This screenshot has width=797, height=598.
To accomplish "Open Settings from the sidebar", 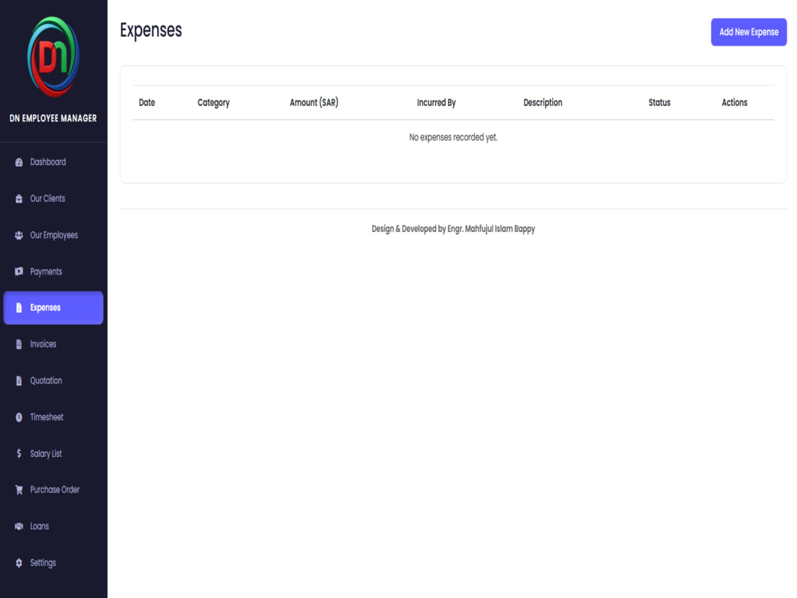I will click(53, 563).
